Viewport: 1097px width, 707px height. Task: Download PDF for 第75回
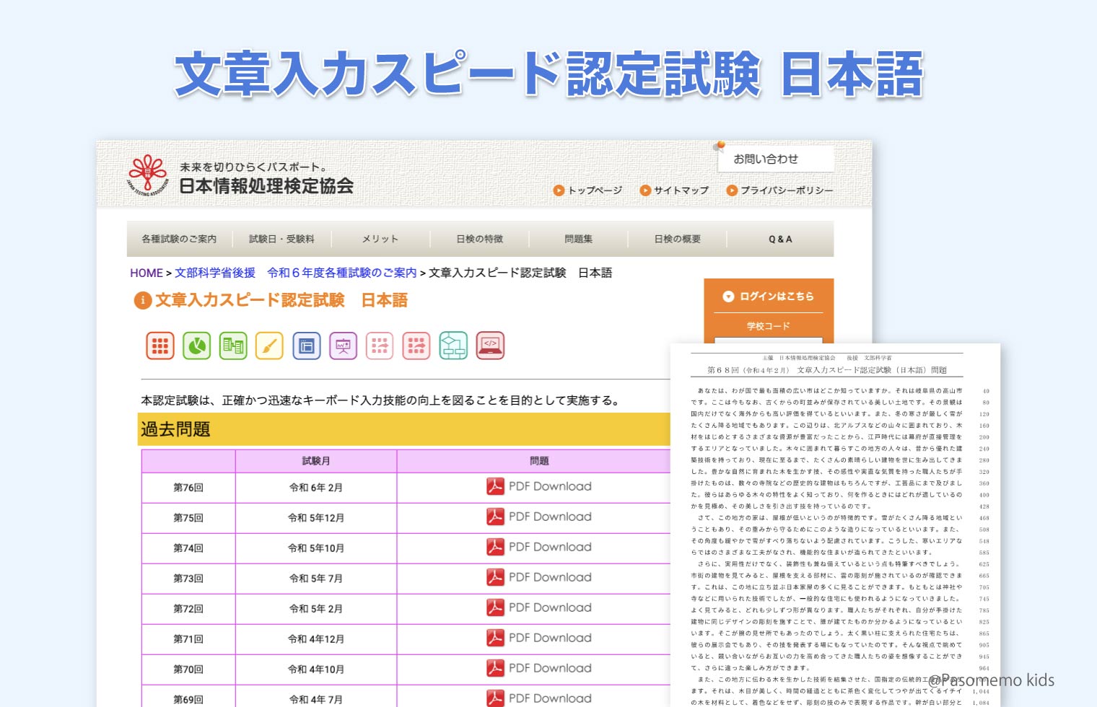(539, 517)
